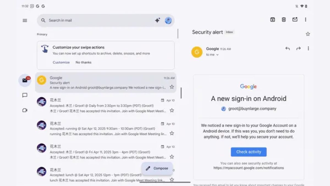Click the calendar icon on Fri Apr 11 row
Viewport: 330px width, 186px height.
point(163,147)
